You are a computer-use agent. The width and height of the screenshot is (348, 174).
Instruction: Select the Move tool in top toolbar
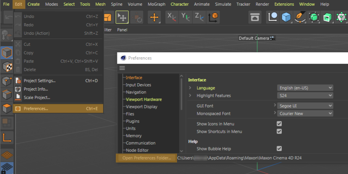[154, 17]
